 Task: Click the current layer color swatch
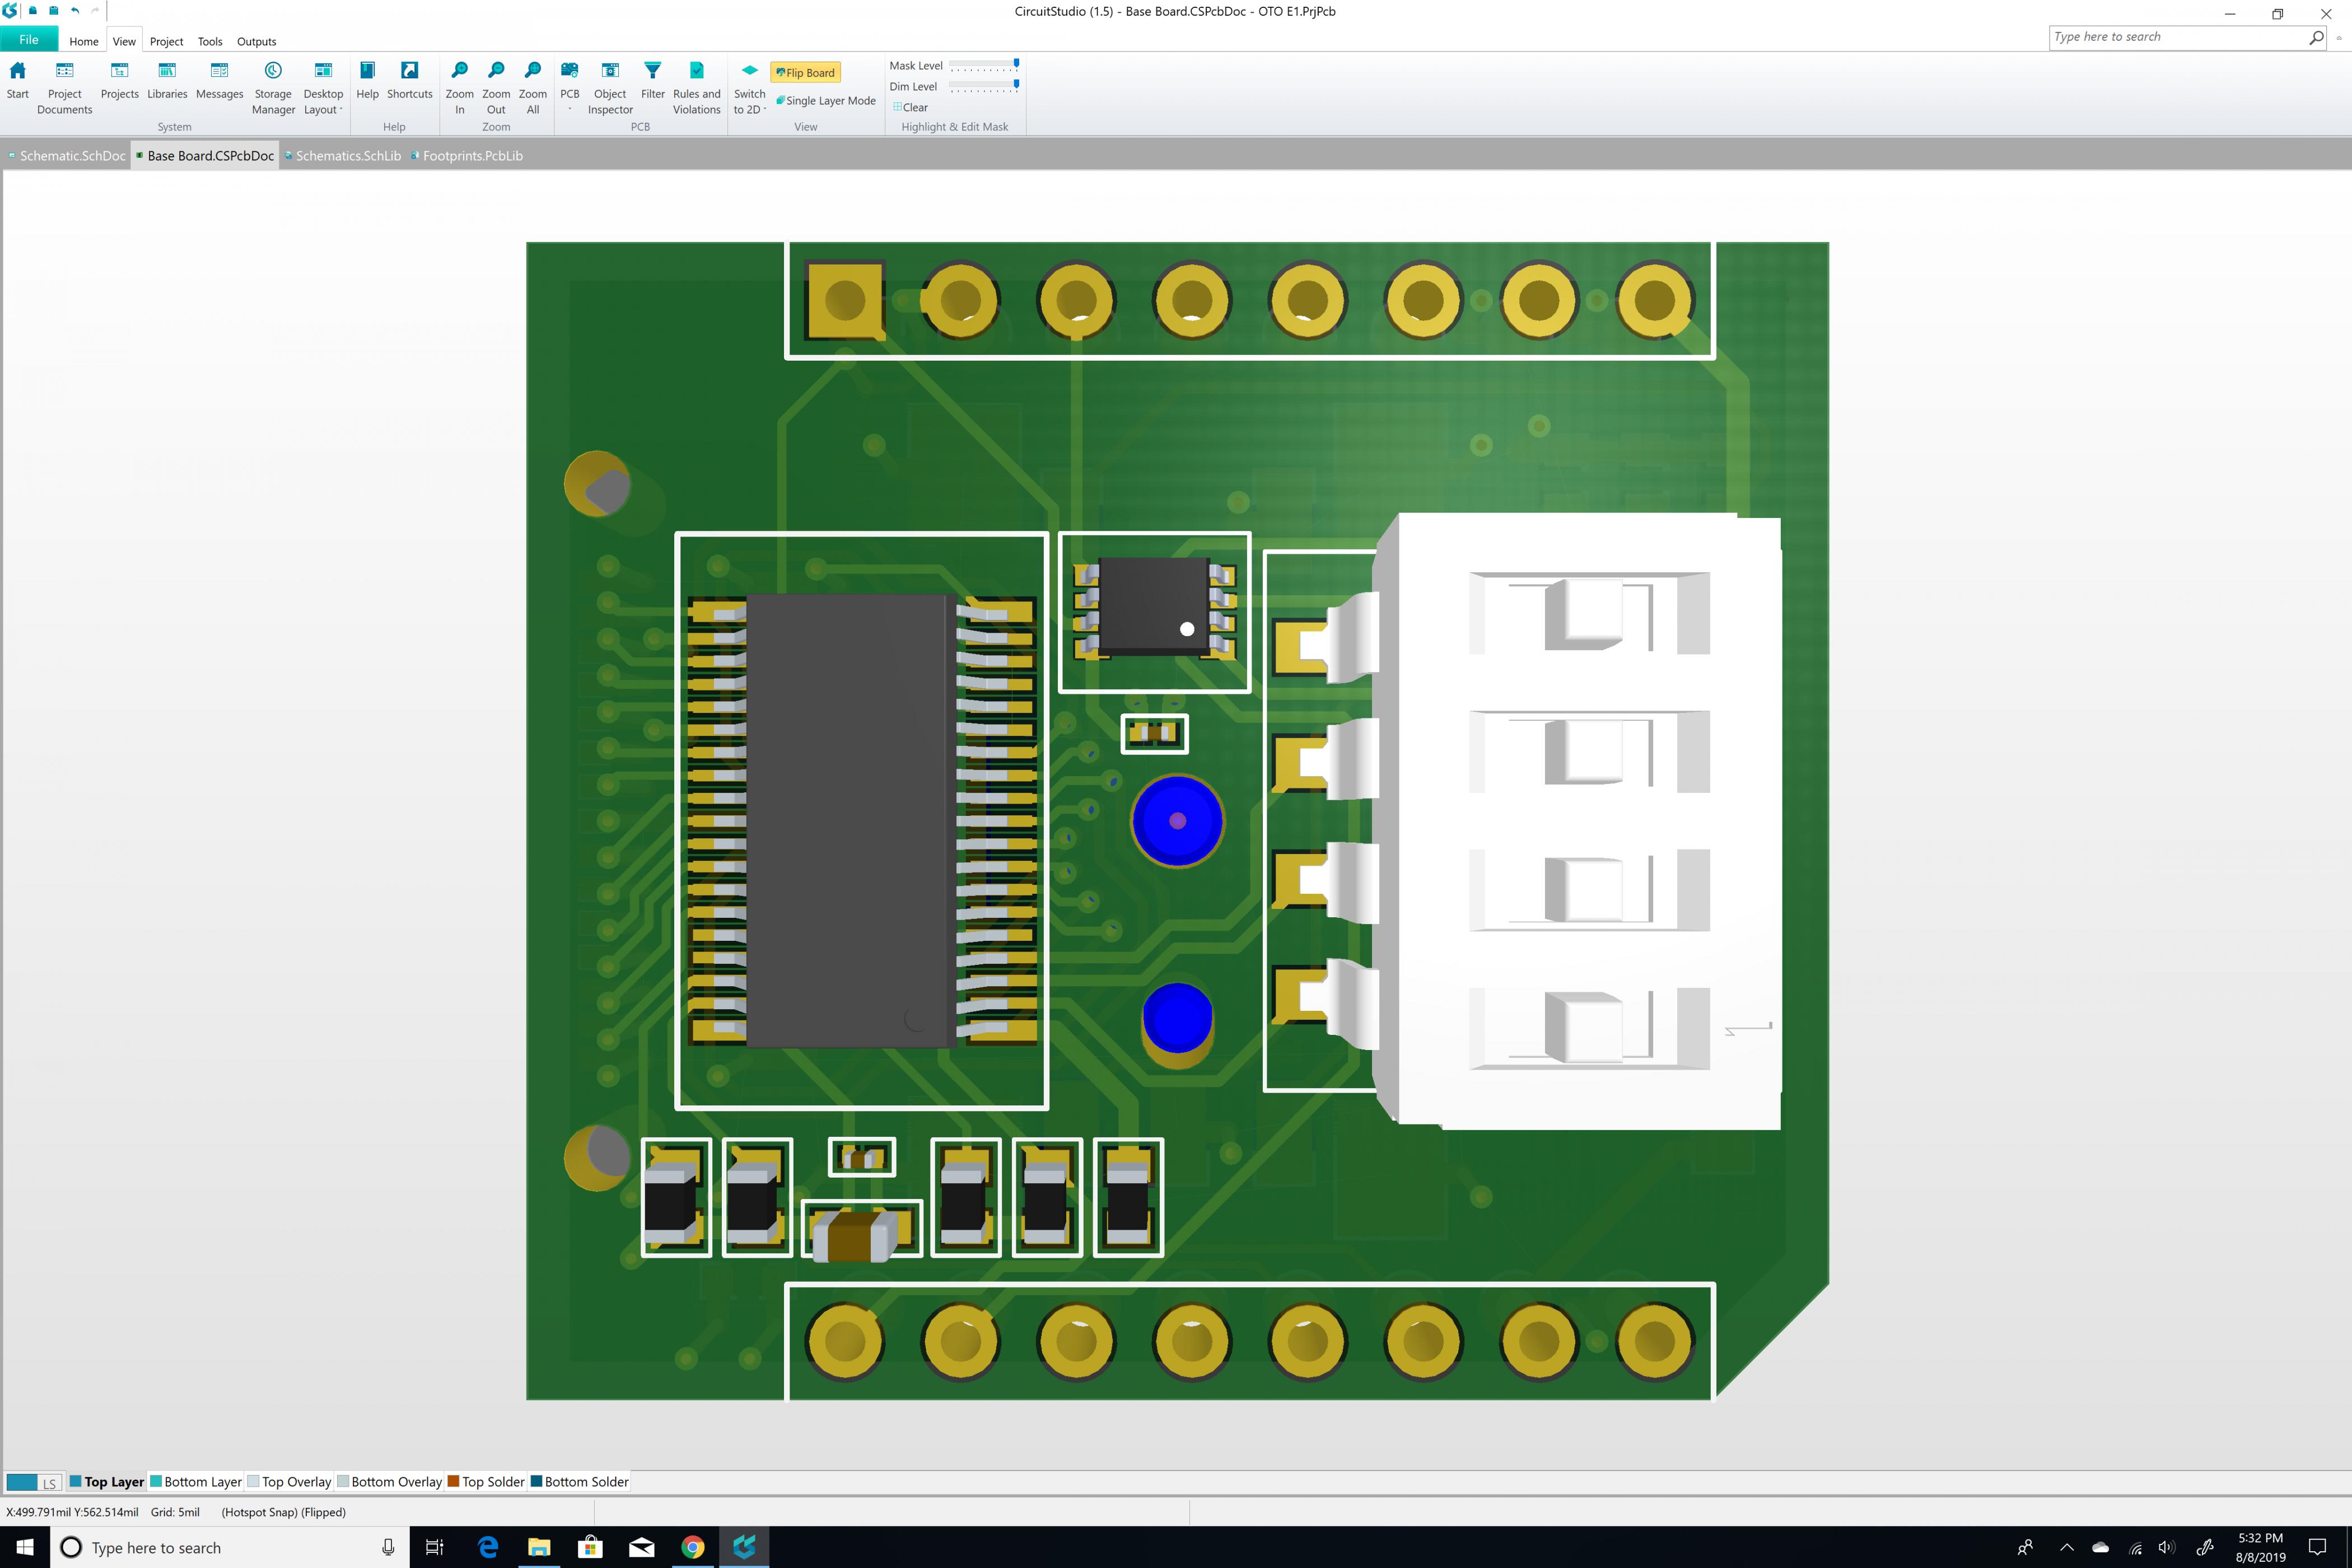22,1482
